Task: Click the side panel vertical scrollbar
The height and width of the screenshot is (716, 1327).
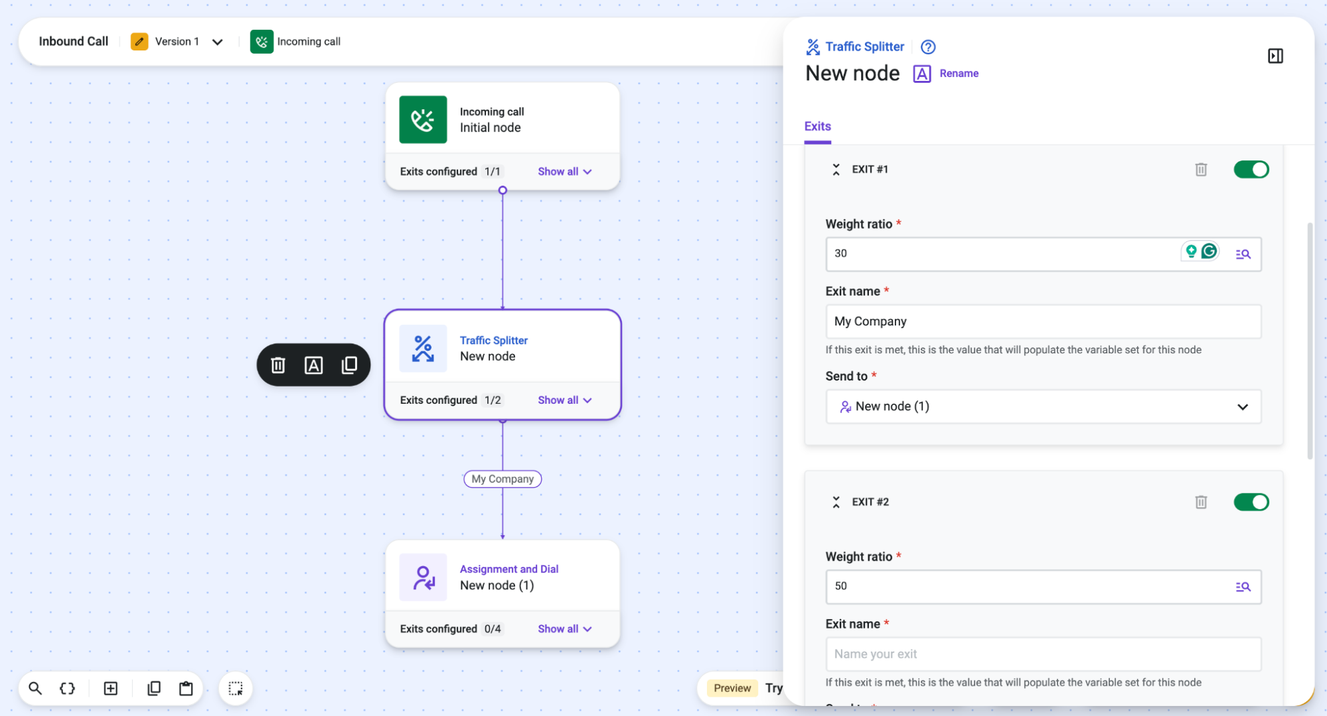Action: (1310, 341)
